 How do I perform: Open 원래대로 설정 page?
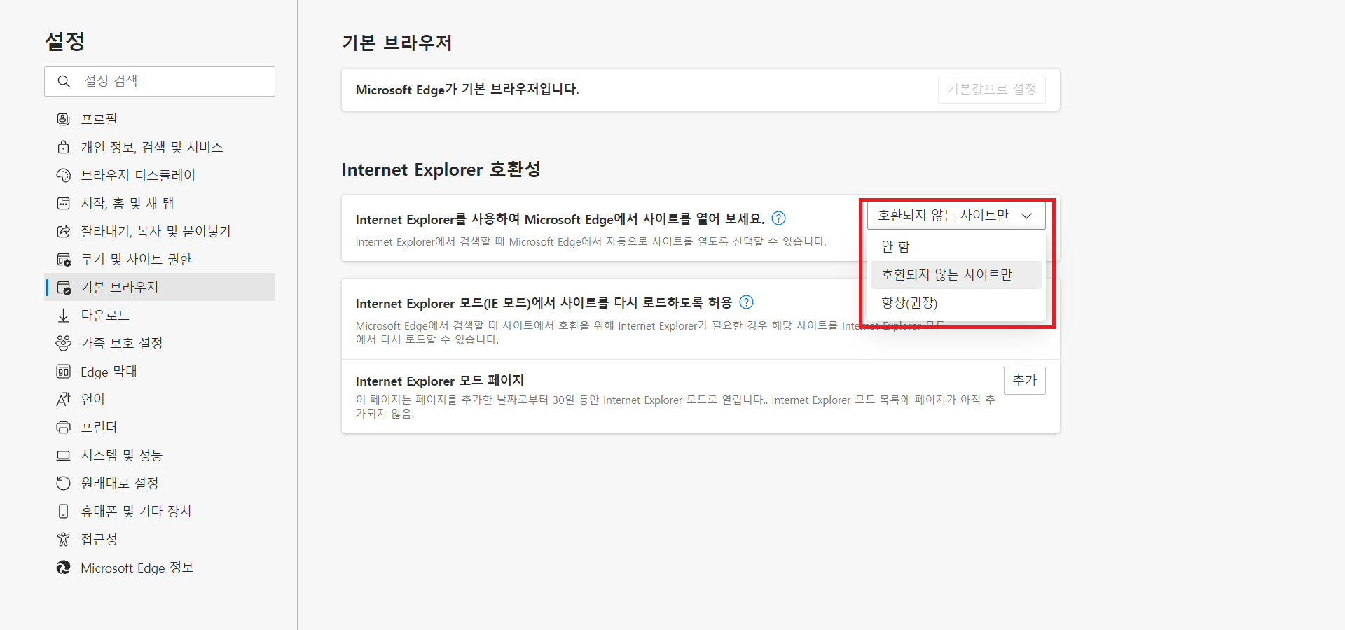pyautogui.click(x=160, y=483)
